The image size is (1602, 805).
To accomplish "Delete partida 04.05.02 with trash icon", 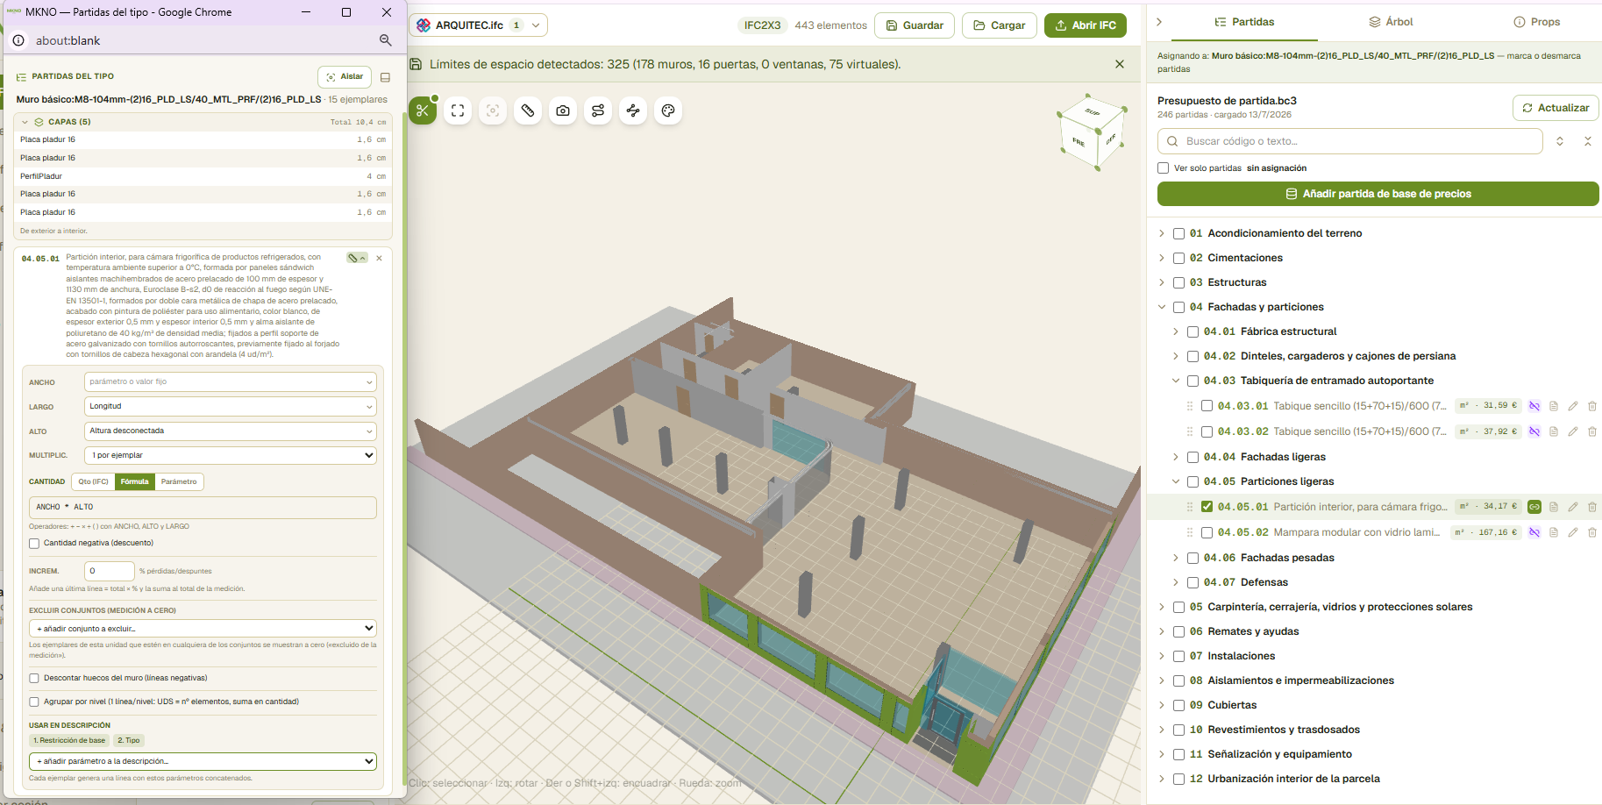I will [x=1592, y=532].
